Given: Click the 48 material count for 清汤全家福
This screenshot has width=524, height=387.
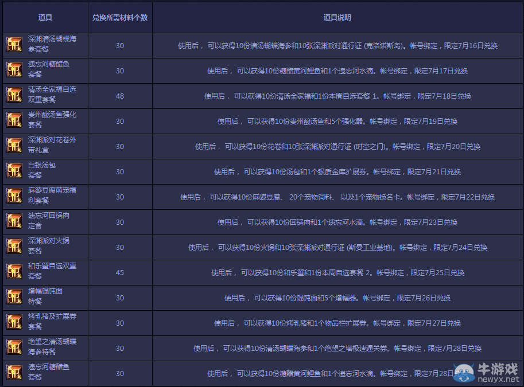Looking at the screenshot, I should pos(119,96).
